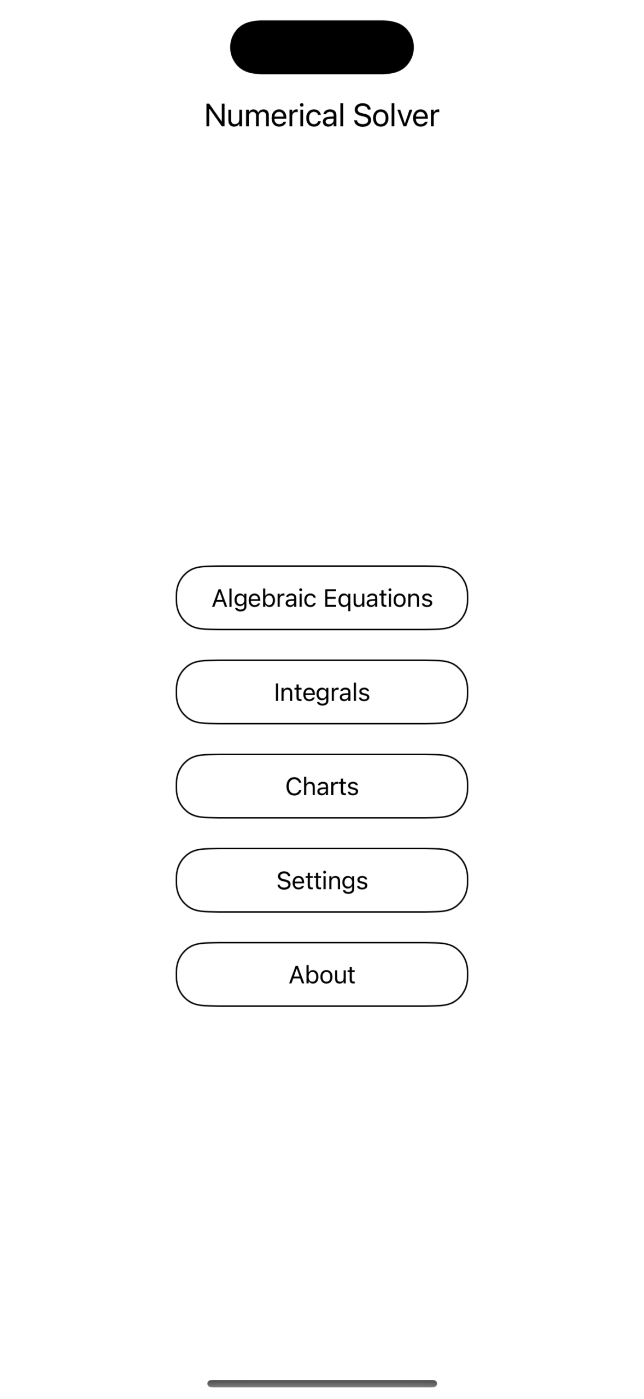Select Algebraic Equations from the main menu
This screenshot has width=644, height=1399.
[x=321, y=598]
